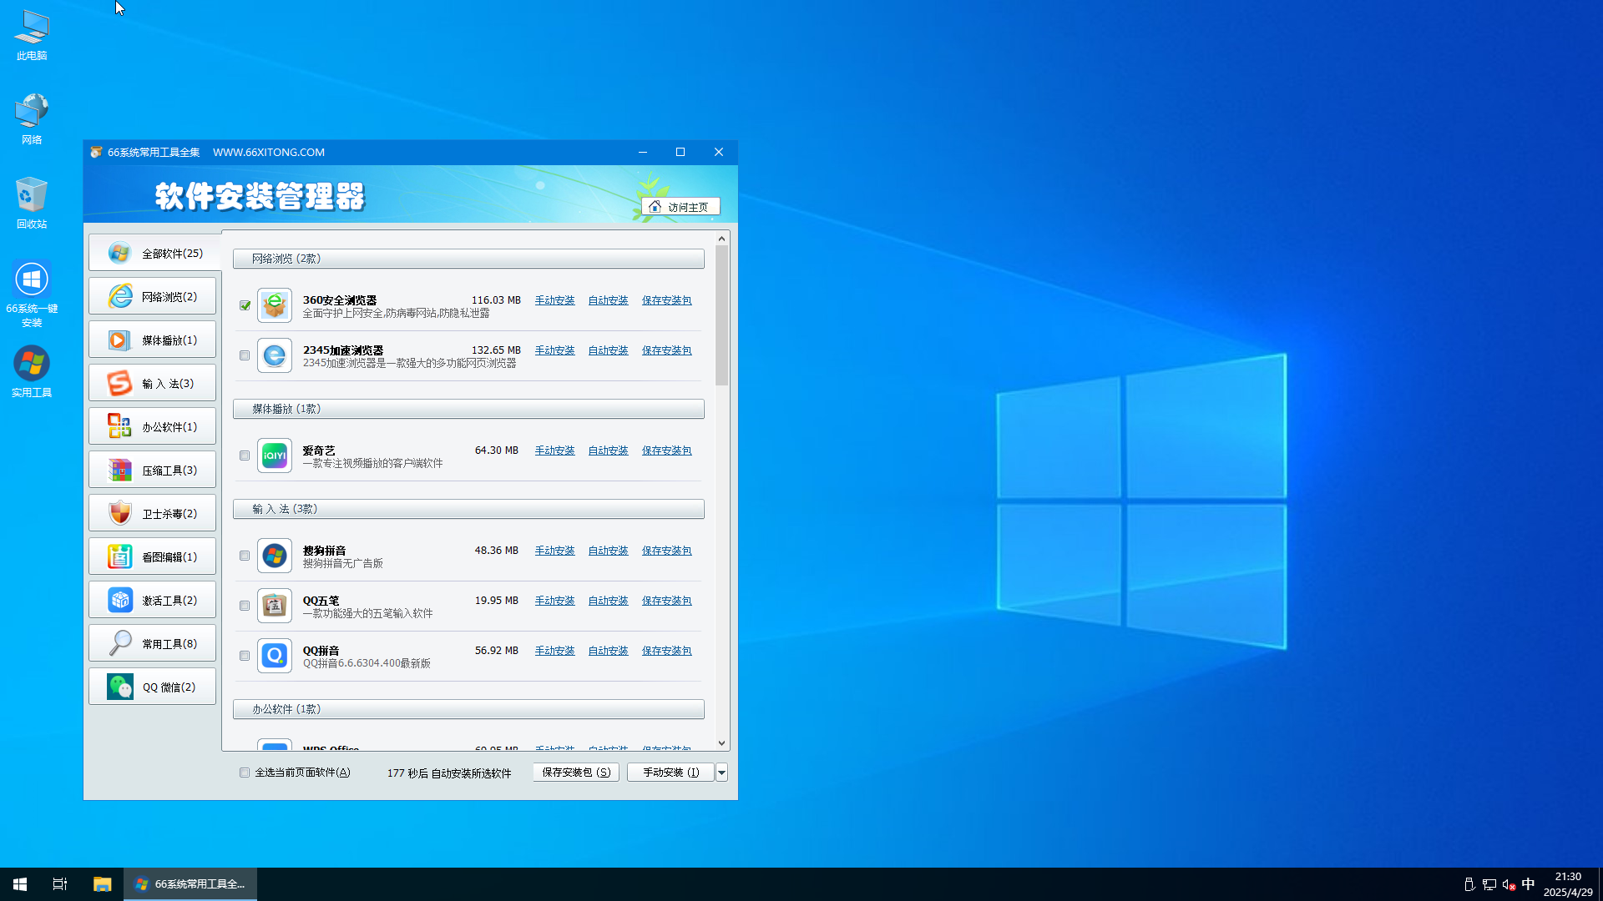Open the dropdown arrow beside 手动安装

(721, 773)
